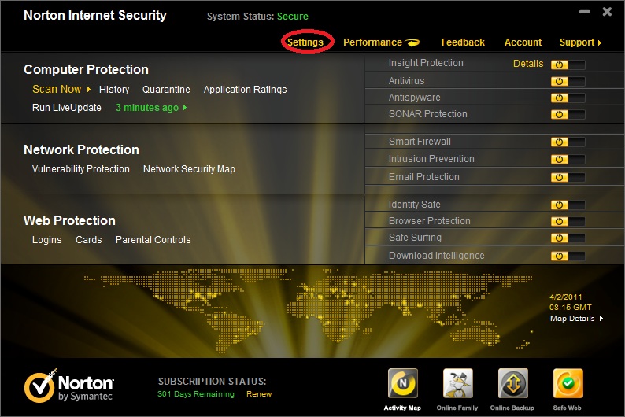This screenshot has width=625, height=417.
Task: Open Parental Controls
Action: pos(153,240)
